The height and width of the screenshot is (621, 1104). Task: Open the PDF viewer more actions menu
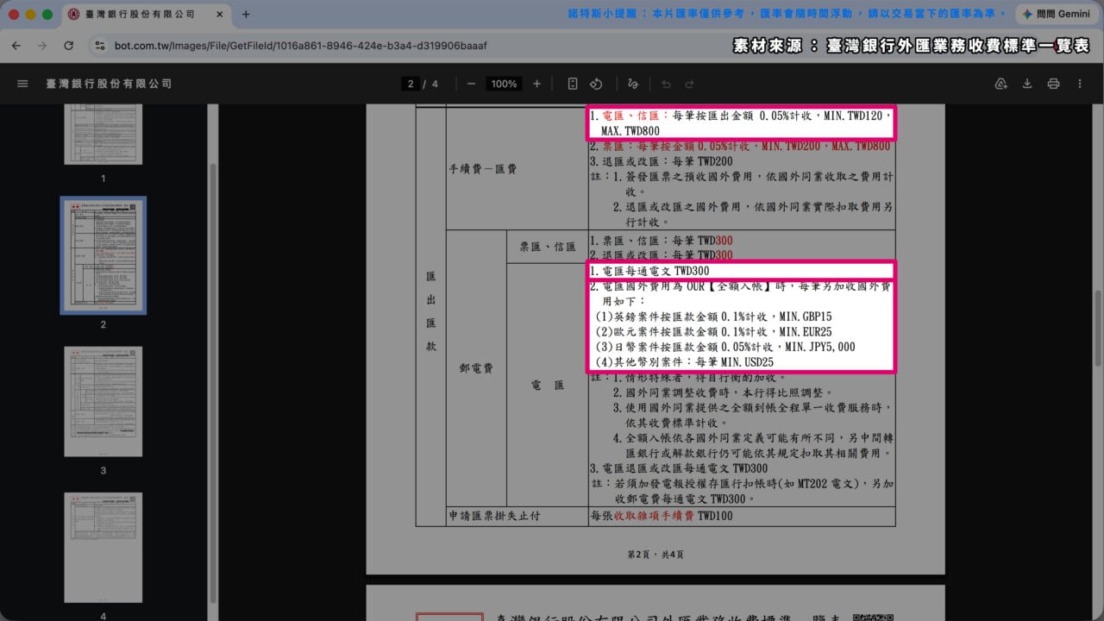1080,84
